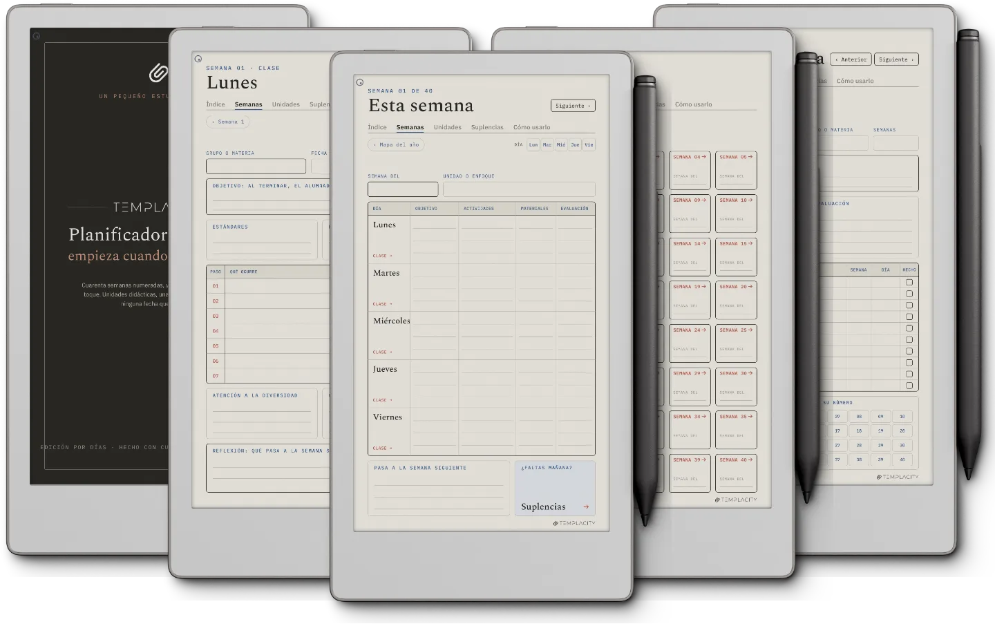Screen dimensions: 995x624
Task: Open the Semana 25 card
Action: click(736, 343)
